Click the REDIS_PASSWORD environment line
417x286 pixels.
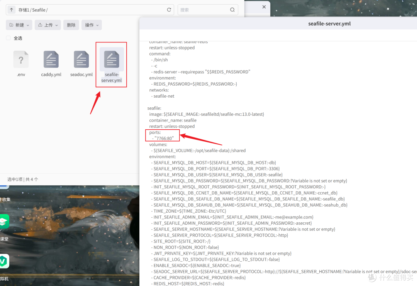(x=194, y=84)
